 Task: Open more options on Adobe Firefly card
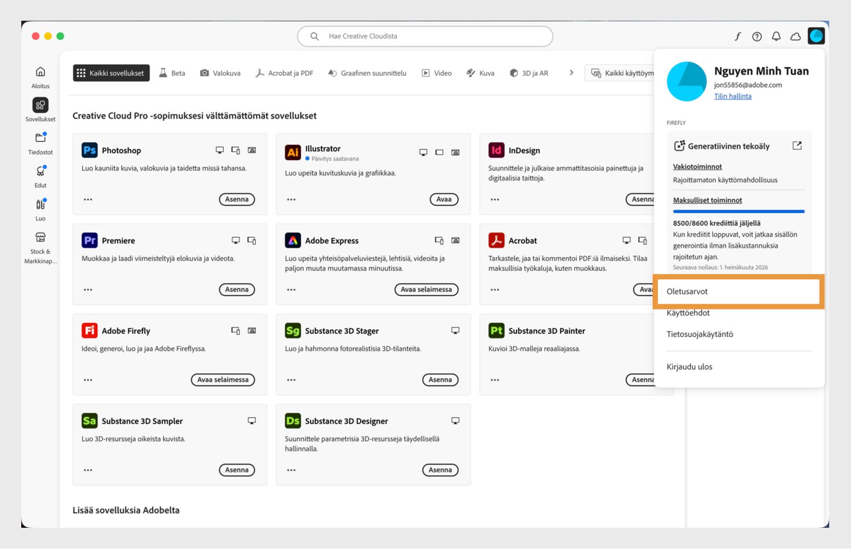point(88,380)
